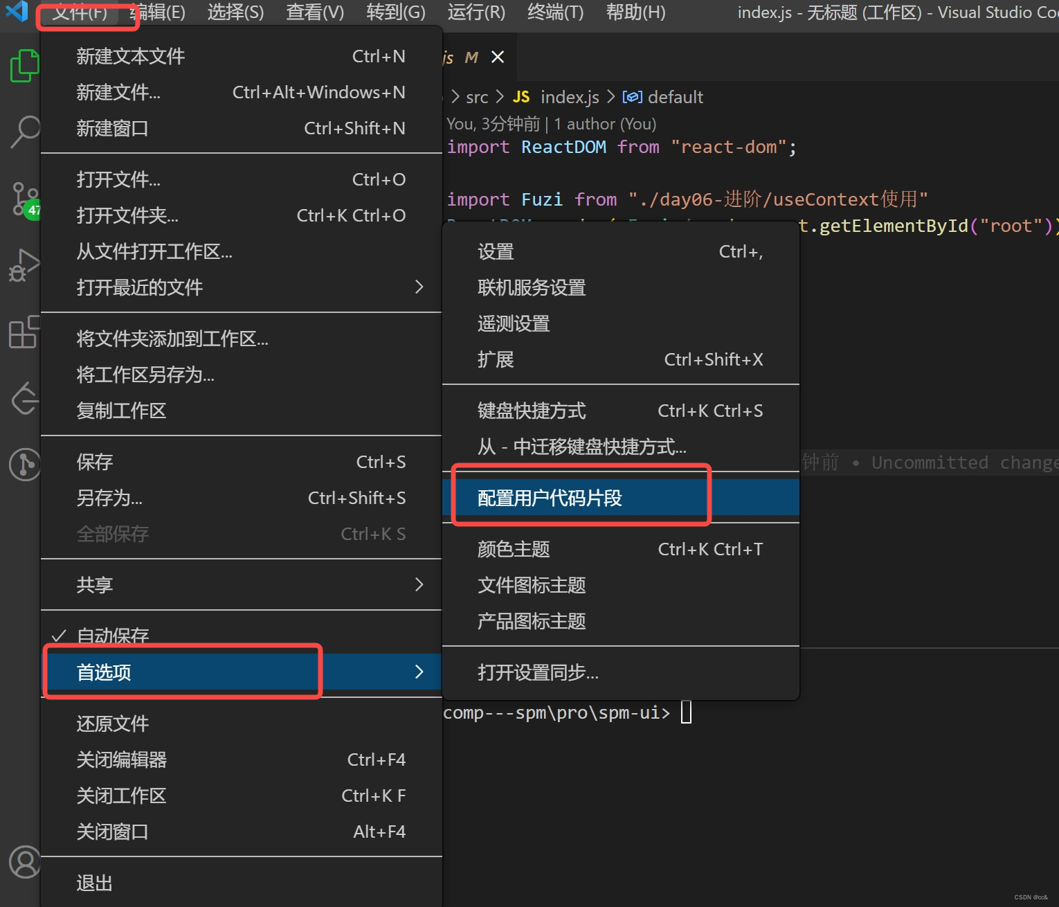Select 颜色主题 menu entry

pos(512,549)
